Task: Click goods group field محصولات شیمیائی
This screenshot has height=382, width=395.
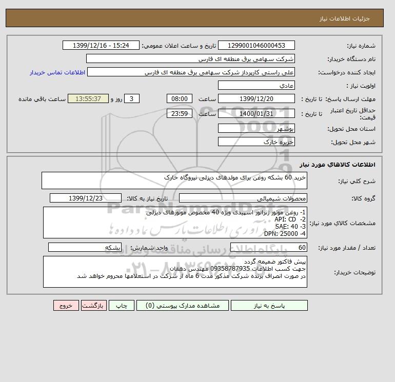Action: click(x=243, y=198)
